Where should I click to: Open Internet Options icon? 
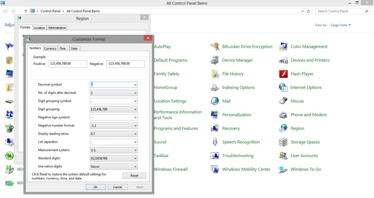coord(283,87)
